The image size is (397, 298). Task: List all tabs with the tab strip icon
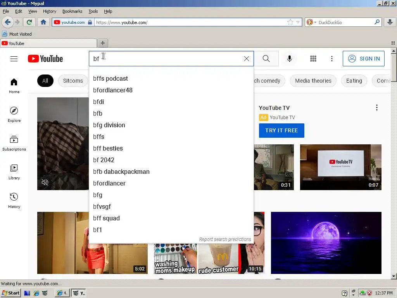393,43
